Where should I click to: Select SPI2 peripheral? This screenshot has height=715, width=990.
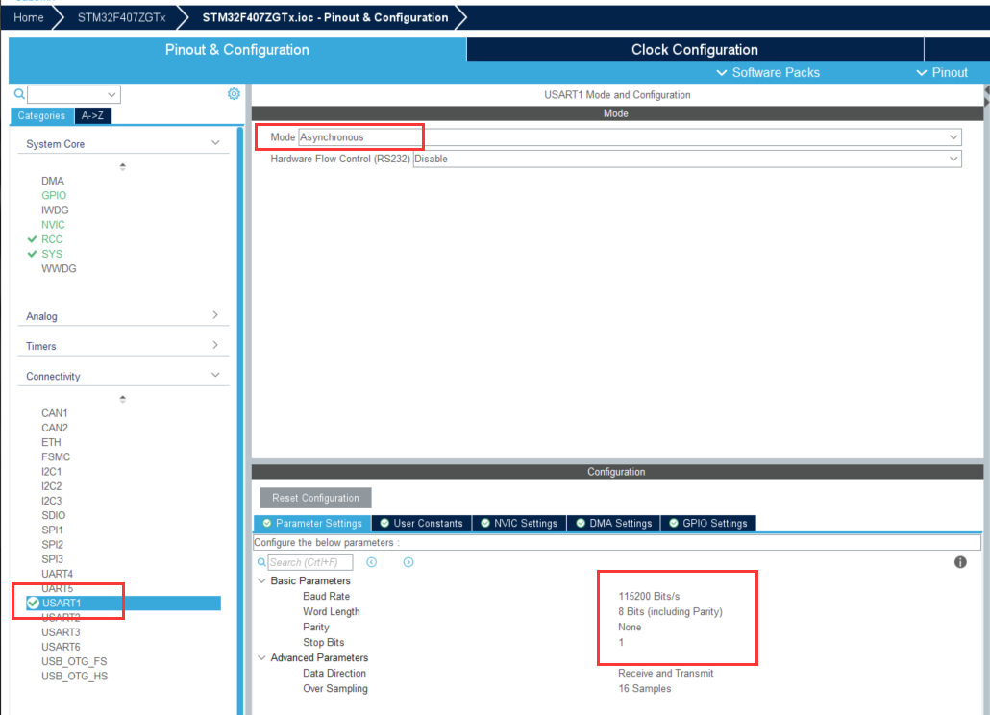pyautogui.click(x=53, y=544)
